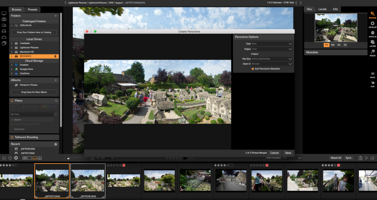The image size is (377, 200).
Task: Switch to the Presets tab
Action: (x=32, y=10)
